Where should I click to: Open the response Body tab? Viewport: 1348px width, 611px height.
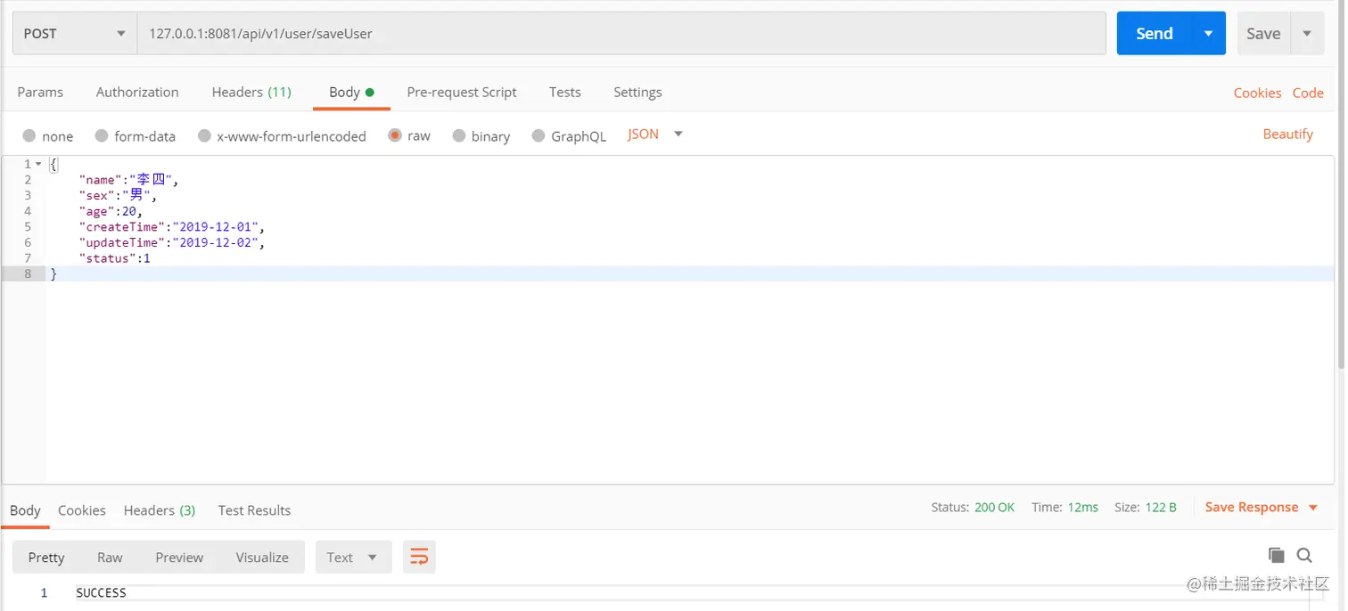(x=25, y=510)
